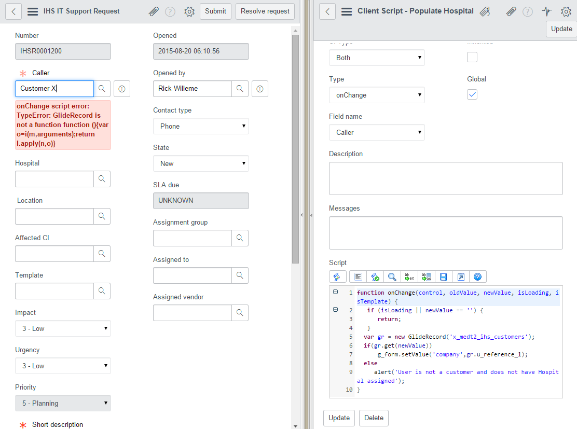Open script editor help question icon
This screenshot has height=429, width=577.
point(478,276)
